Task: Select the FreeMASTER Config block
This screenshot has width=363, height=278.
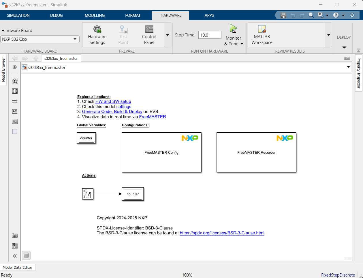Action: click(x=161, y=152)
